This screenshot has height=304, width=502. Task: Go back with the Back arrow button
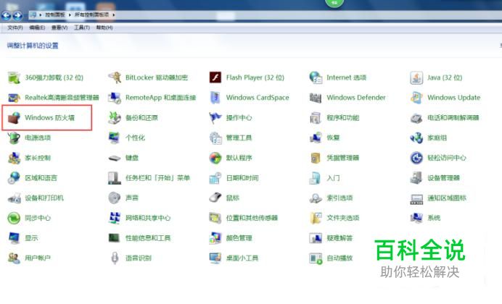(x=6, y=15)
